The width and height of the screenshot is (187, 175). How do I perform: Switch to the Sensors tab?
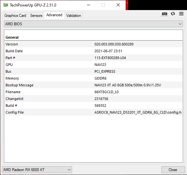[36, 16]
